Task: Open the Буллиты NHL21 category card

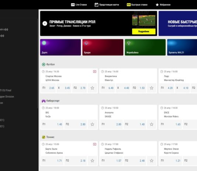Action: click(182, 47)
